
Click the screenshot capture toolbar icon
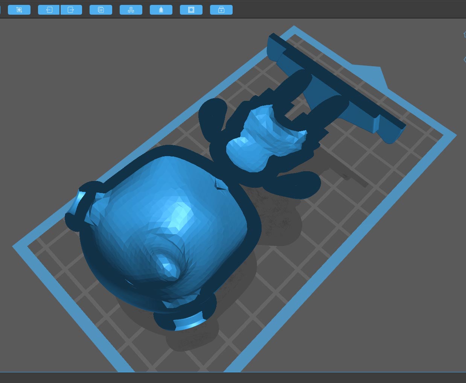pos(19,10)
